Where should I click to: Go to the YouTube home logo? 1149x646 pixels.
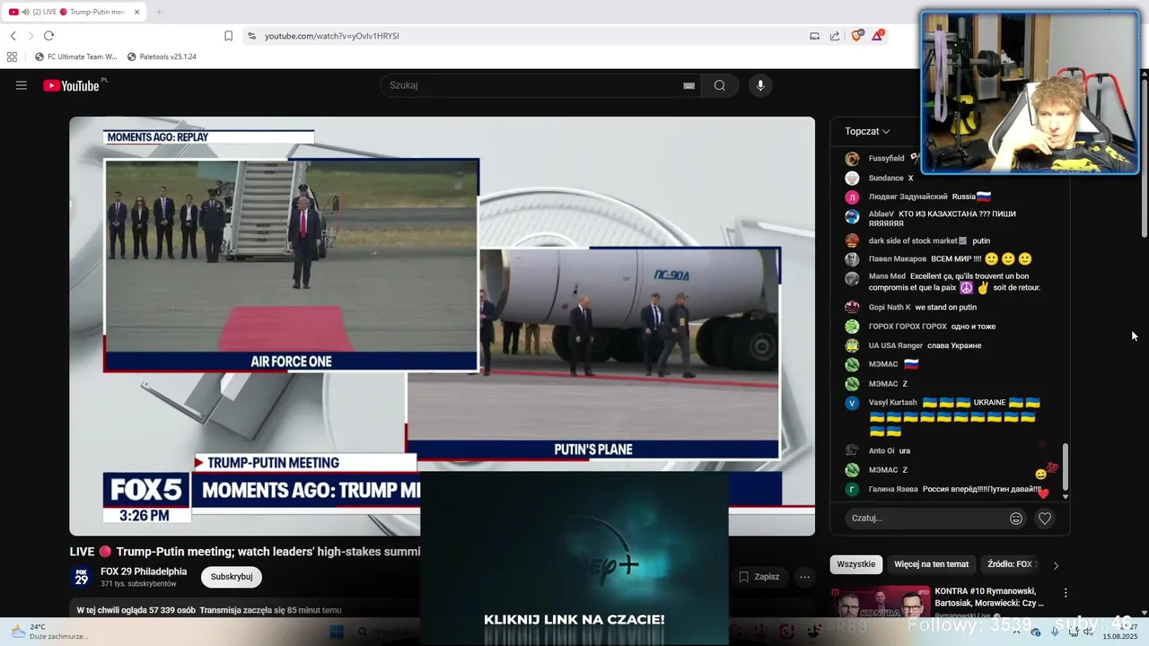(72, 85)
